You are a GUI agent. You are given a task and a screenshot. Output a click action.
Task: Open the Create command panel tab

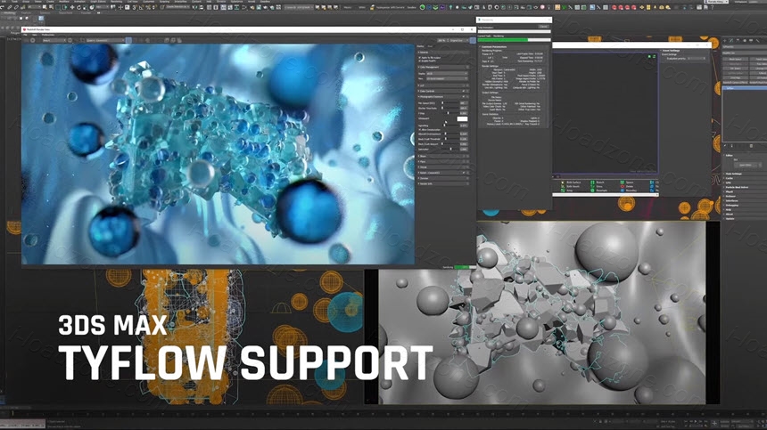tap(724, 41)
